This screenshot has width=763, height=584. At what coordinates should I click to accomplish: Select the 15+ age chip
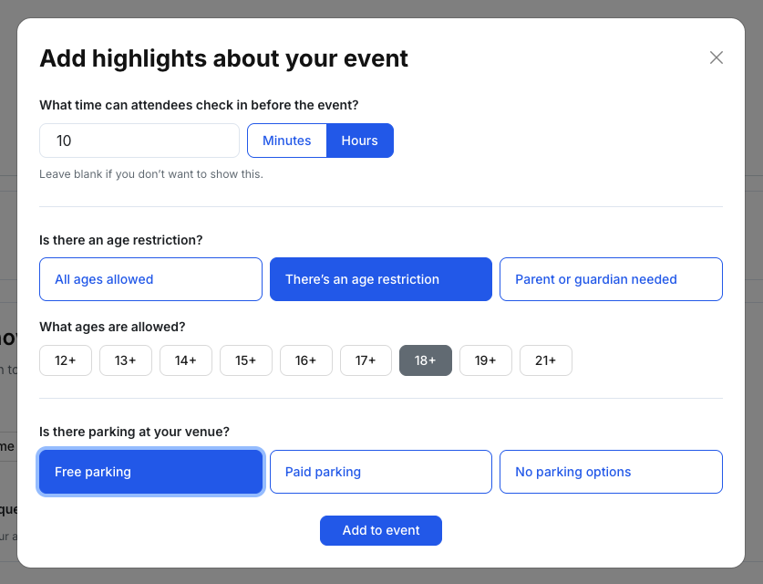(246, 360)
